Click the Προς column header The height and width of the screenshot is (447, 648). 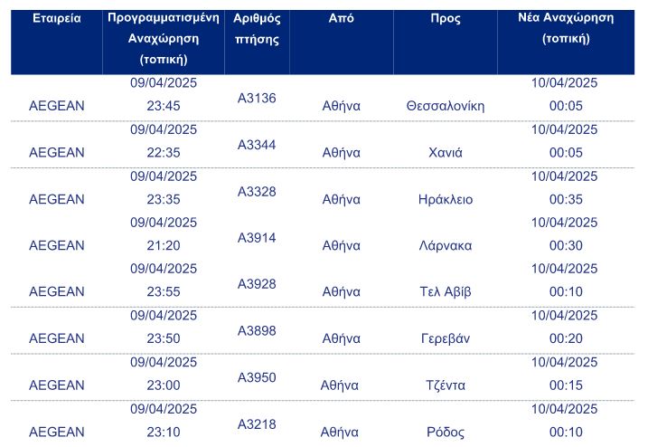446,19
